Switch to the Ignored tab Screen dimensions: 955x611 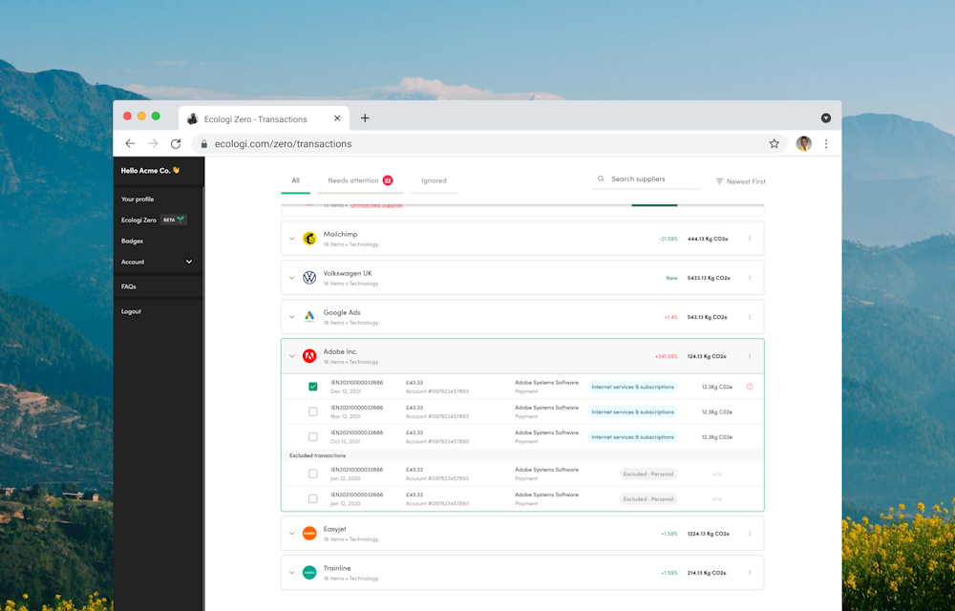[x=434, y=180]
